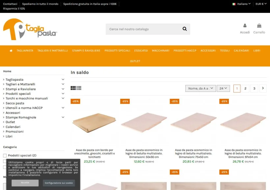This screenshot has height=190, width=270.
Task: Expand Prodotti speciali sidebar category
Action: tap(63, 94)
